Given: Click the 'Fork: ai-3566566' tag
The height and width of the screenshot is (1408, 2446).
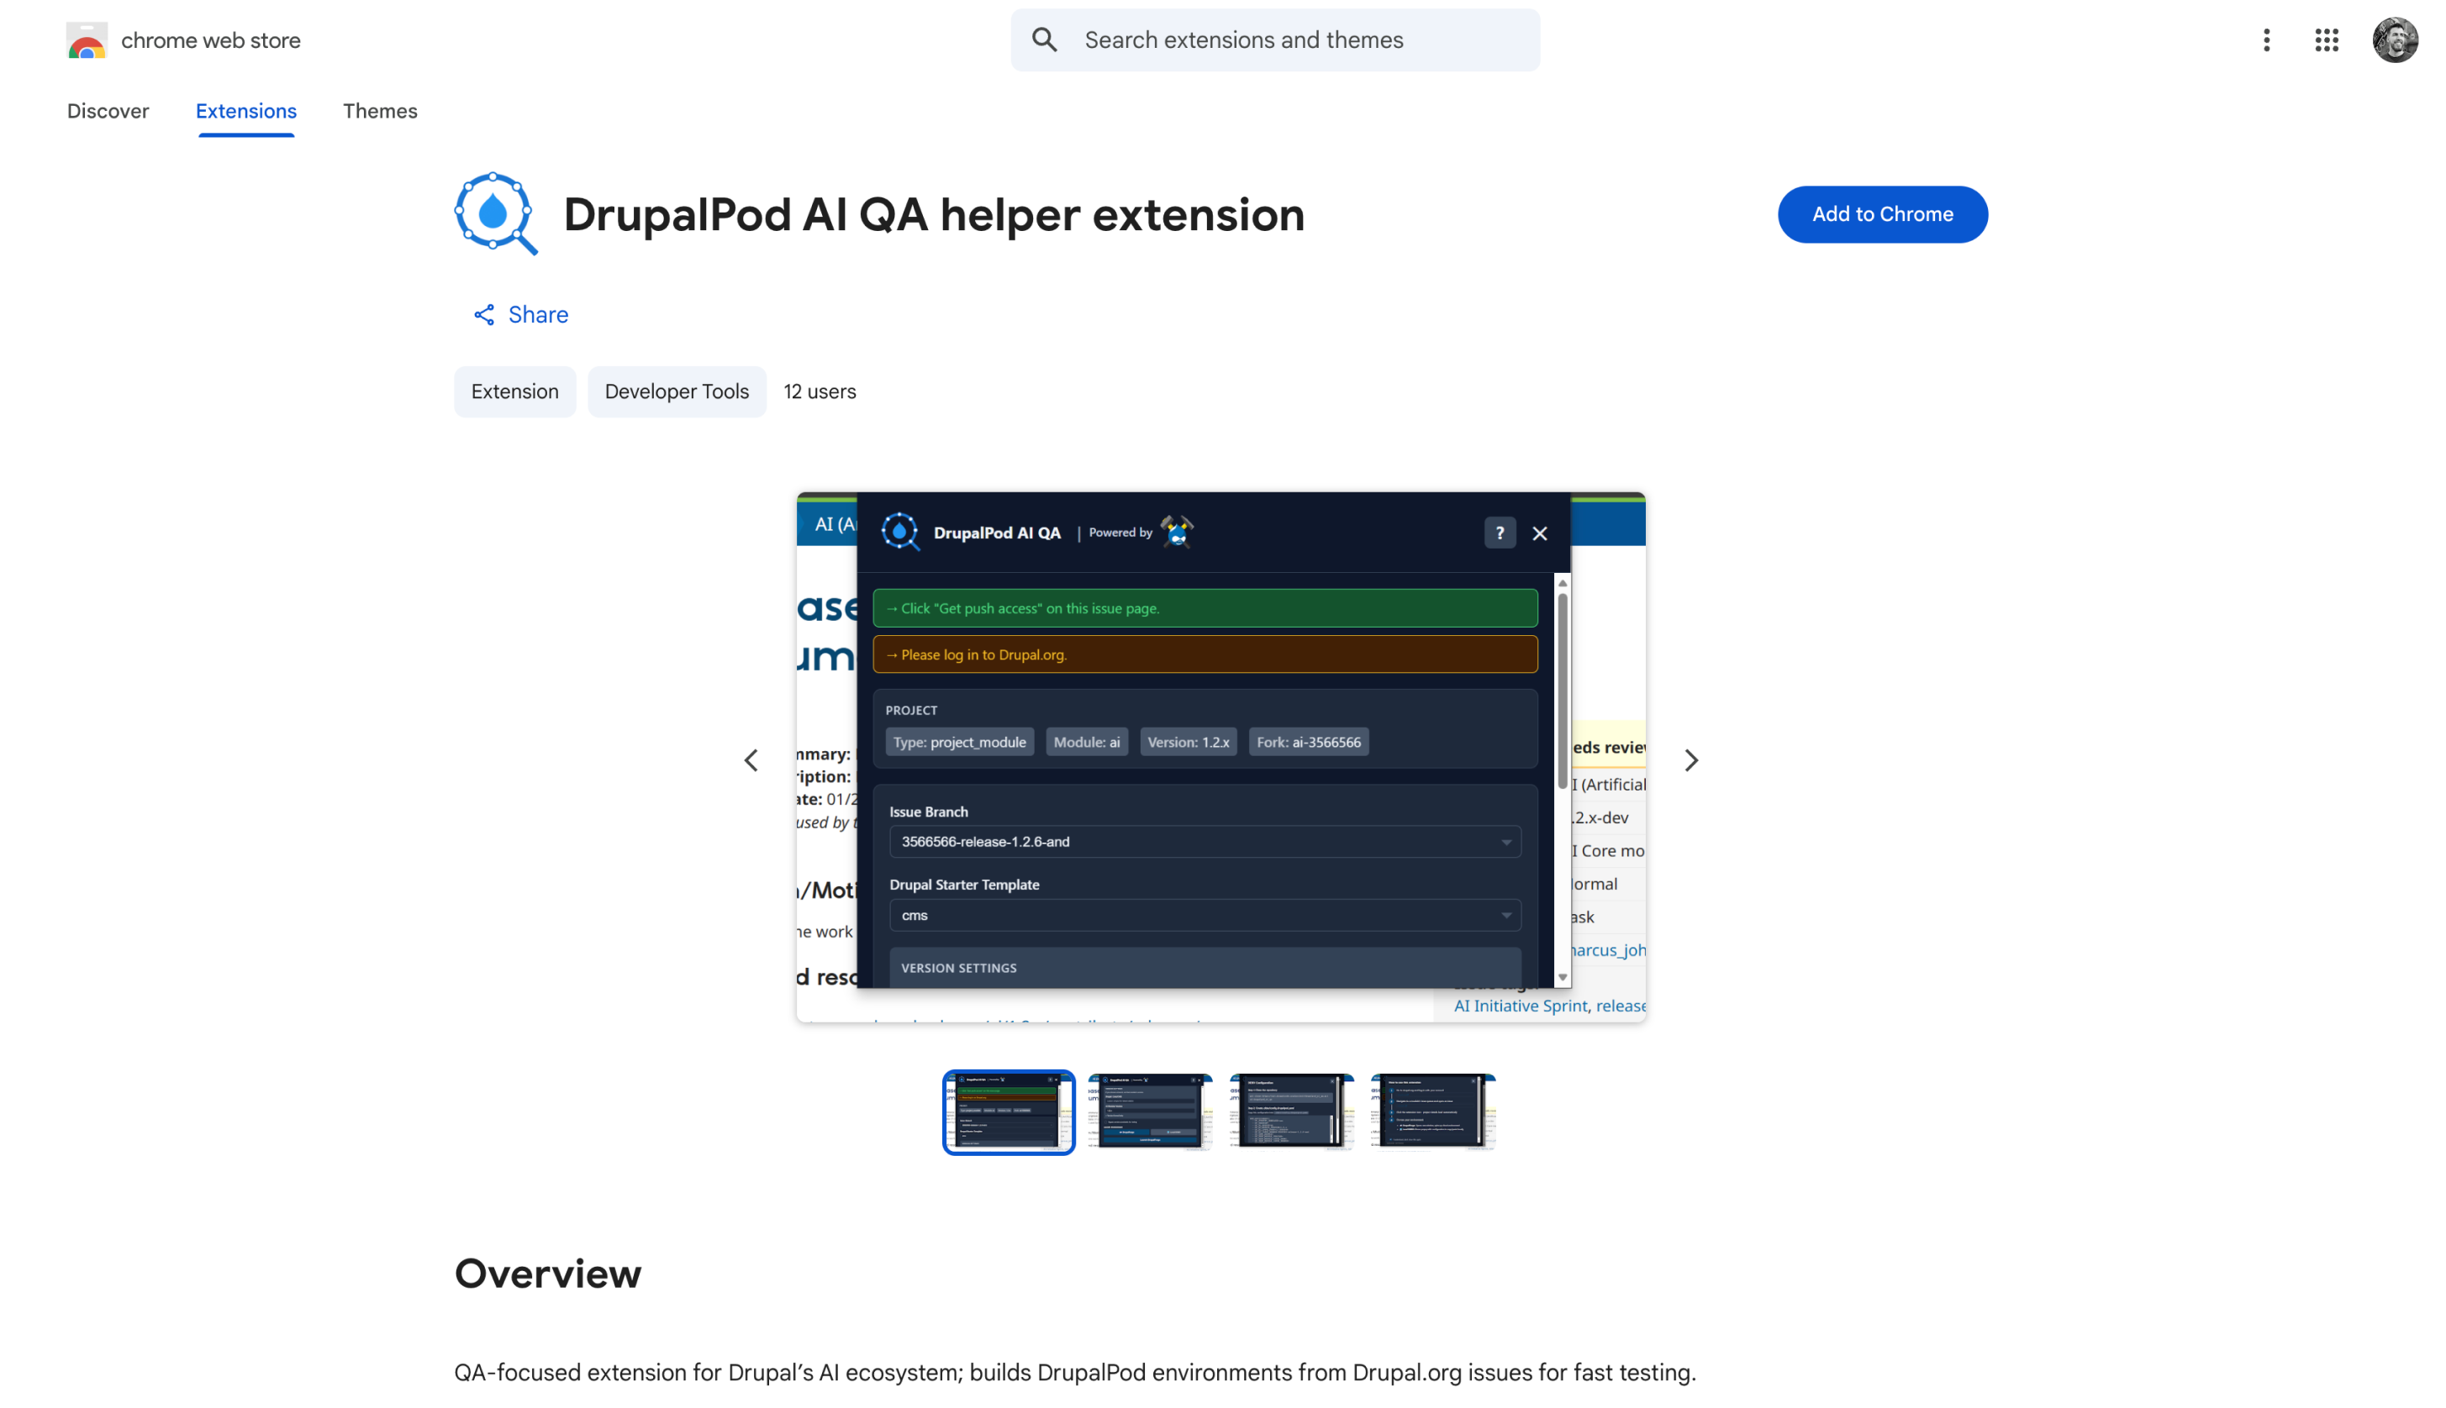Looking at the screenshot, I should 1308,742.
